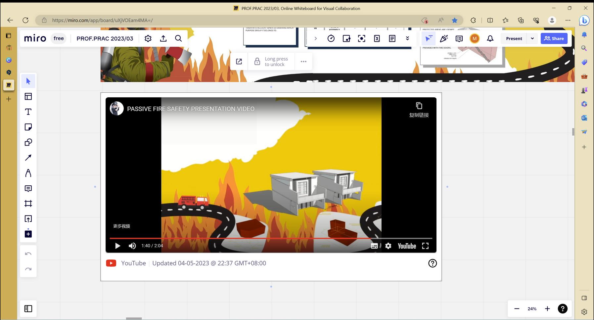Open the miro logo home
Viewport: 594px width, 320px height.
35,38
